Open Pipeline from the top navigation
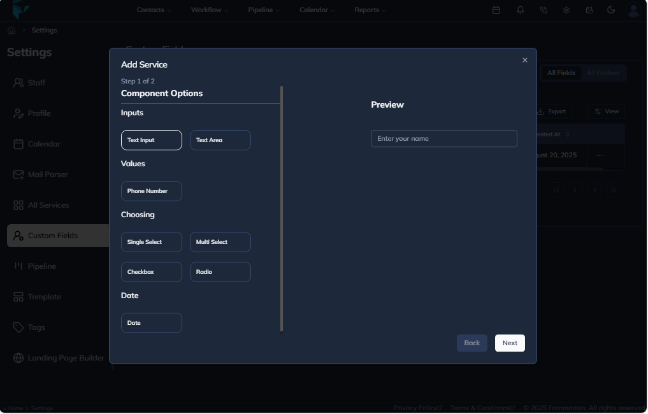 (263, 10)
